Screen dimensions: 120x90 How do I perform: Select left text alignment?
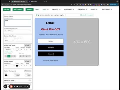click(6, 56)
